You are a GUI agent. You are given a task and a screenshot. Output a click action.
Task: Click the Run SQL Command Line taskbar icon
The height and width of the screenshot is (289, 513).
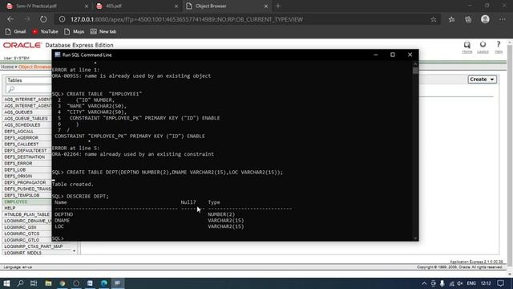(118, 283)
